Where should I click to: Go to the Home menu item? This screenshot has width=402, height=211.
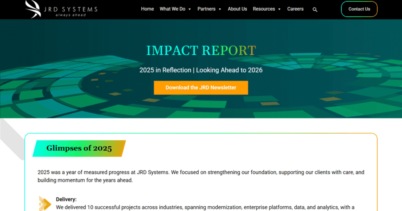[147, 9]
